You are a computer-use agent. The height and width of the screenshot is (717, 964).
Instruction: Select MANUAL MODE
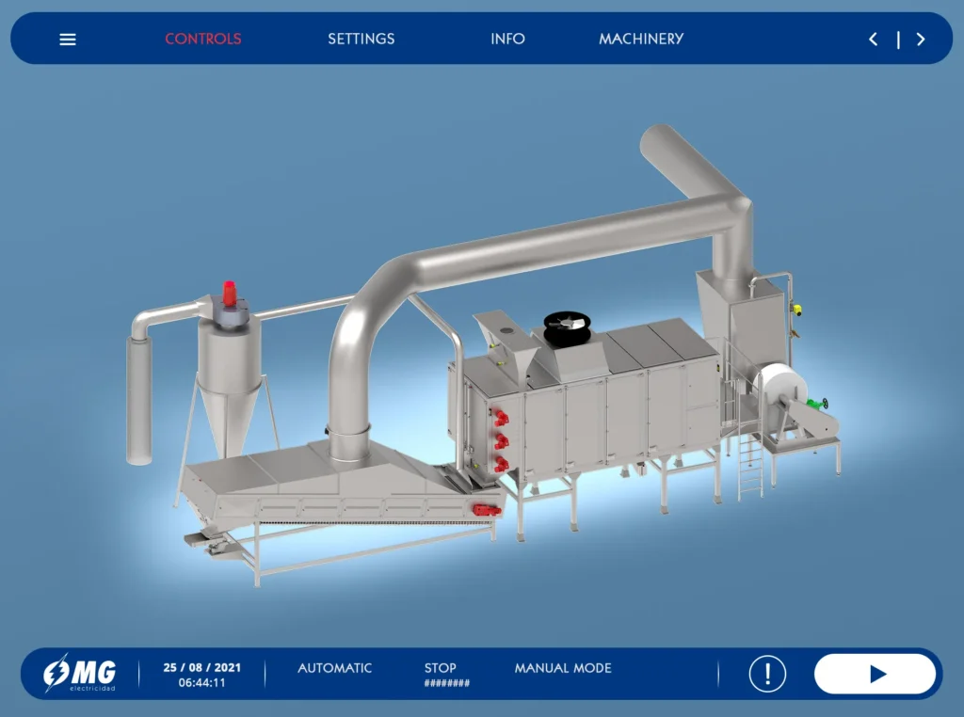pos(563,668)
